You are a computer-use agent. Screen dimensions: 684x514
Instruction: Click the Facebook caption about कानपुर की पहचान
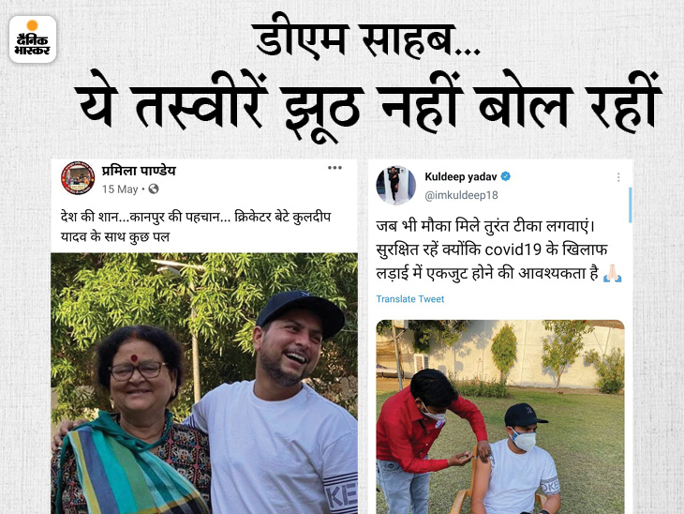pyautogui.click(x=196, y=227)
